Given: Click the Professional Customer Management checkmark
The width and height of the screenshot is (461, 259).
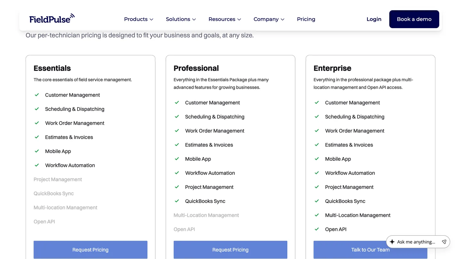Looking at the screenshot, I should click(177, 103).
